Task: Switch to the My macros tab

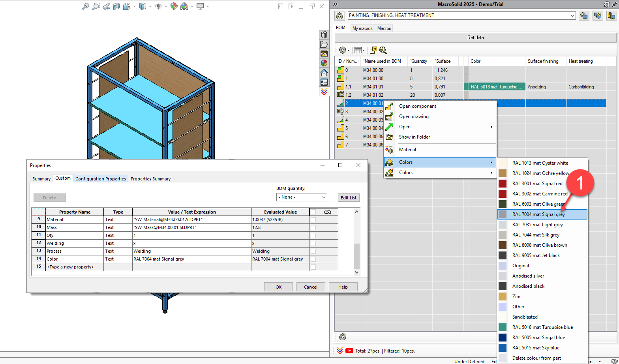Action: click(x=362, y=28)
